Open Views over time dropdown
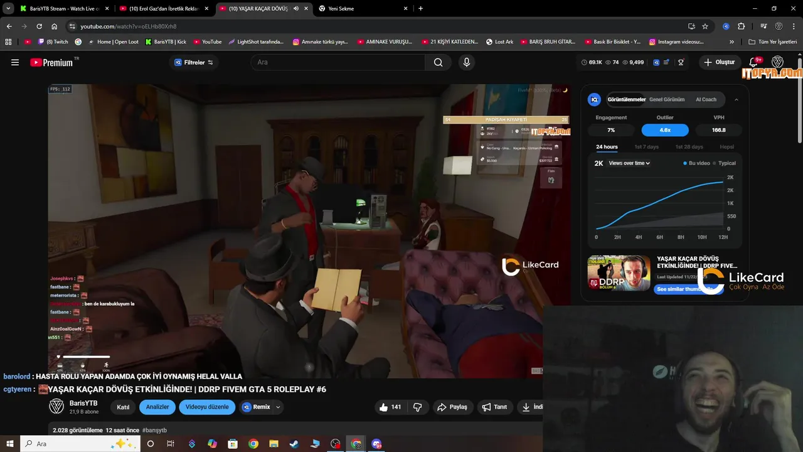Image resolution: width=803 pixels, height=452 pixels. (x=629, y=163)
